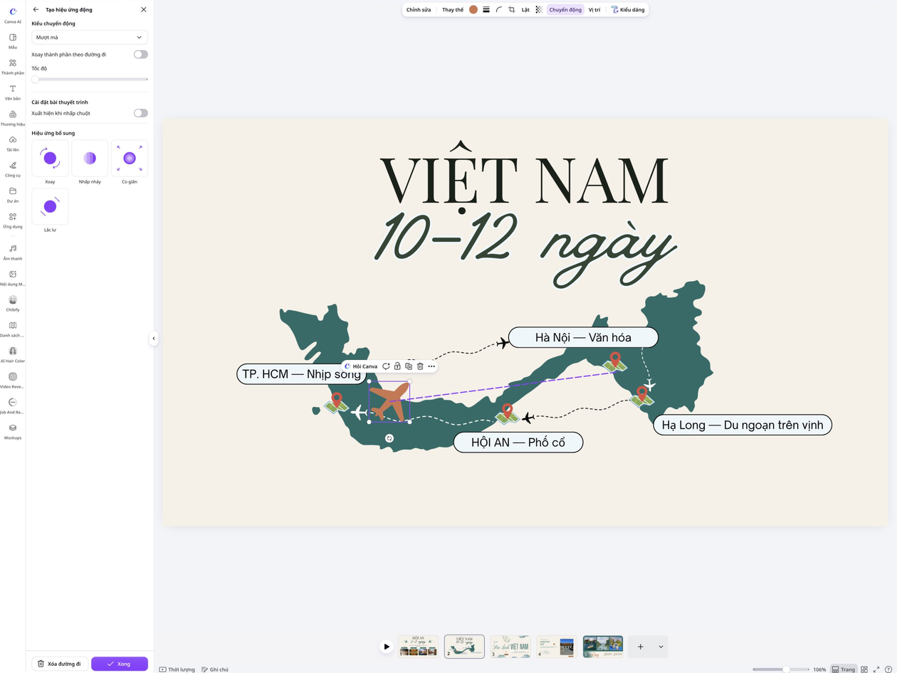Go back from animation panel
Image resolution: width=897 pixels, height=673 pixels.
[36, 9]
